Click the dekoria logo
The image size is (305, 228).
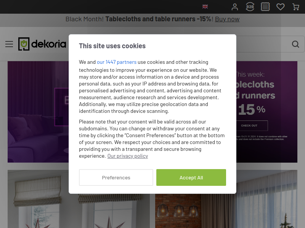point(42,44)
